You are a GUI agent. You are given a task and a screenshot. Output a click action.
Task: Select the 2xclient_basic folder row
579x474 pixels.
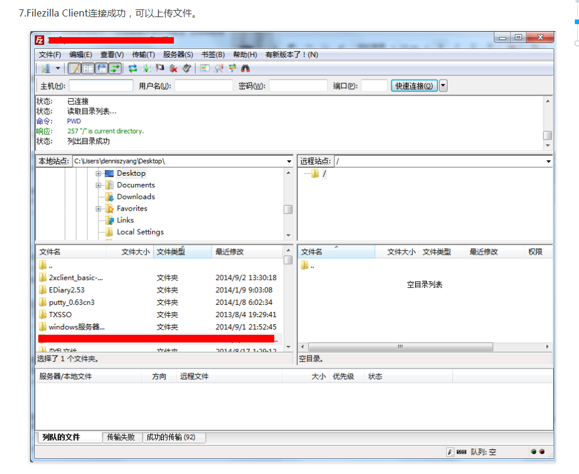(x=159, y=278)
